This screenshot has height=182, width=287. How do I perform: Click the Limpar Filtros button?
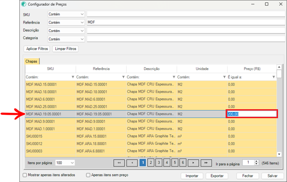(x=66, y=49)
